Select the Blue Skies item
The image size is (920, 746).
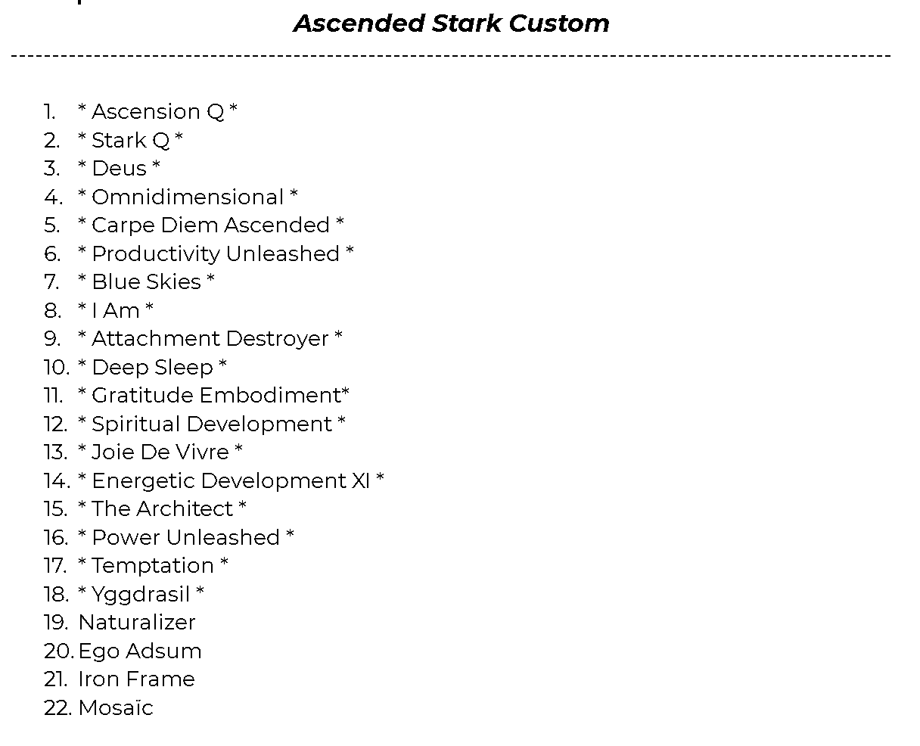pyautogui.click(x=146, y=282)
